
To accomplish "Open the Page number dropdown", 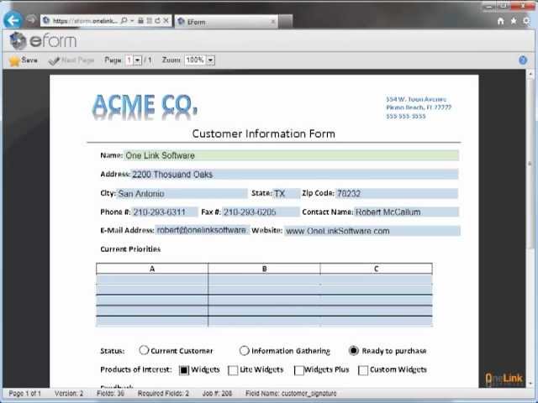I will coord(137,60).
